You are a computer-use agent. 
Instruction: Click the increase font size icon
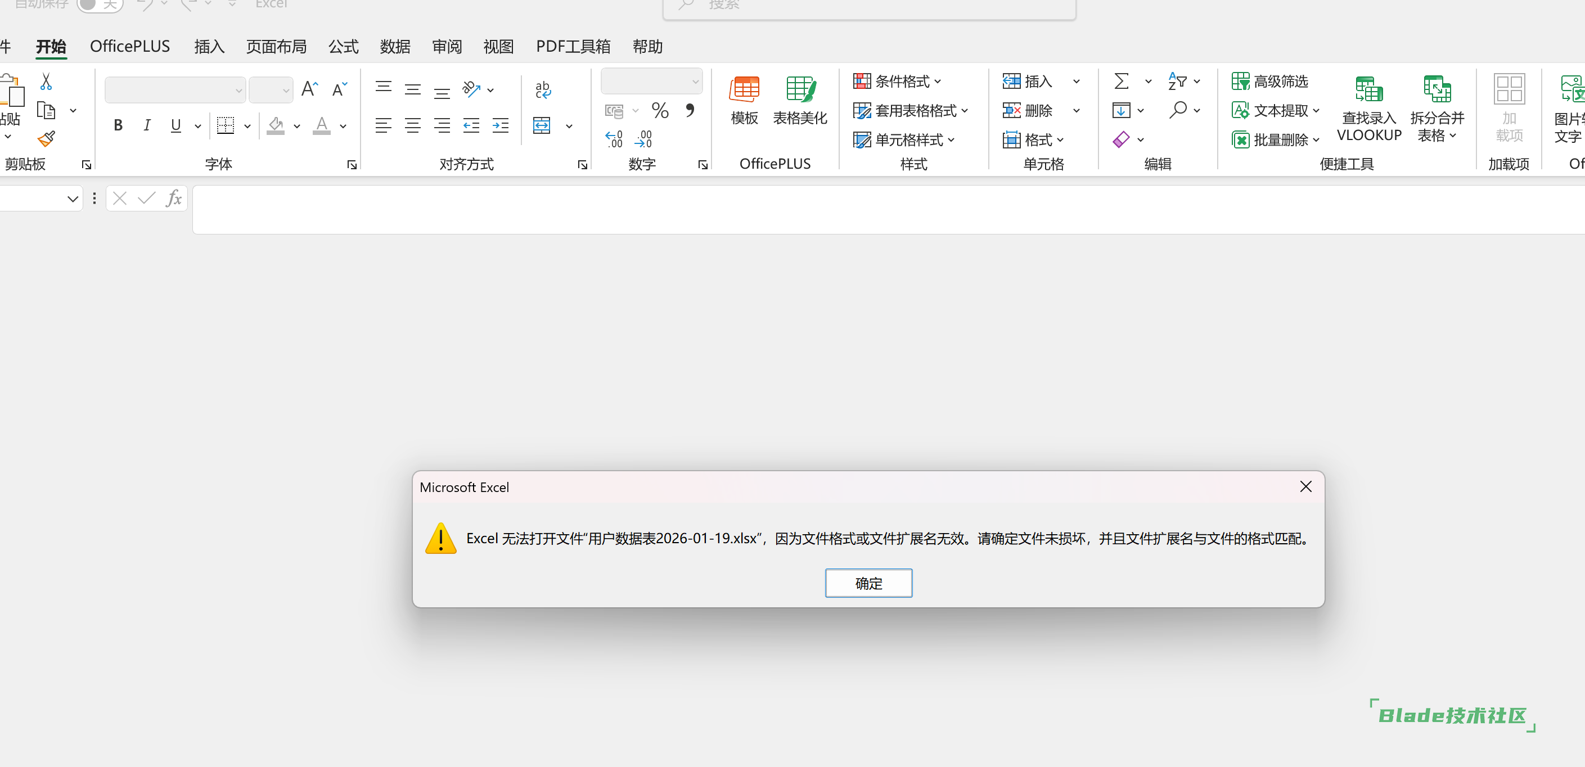309,90
